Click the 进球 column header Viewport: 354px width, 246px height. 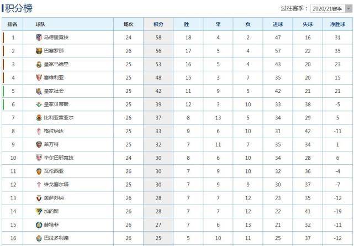(x=278, y=24)
